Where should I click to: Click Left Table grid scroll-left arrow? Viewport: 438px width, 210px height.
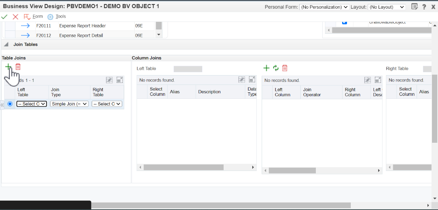(x=140, y=167)
